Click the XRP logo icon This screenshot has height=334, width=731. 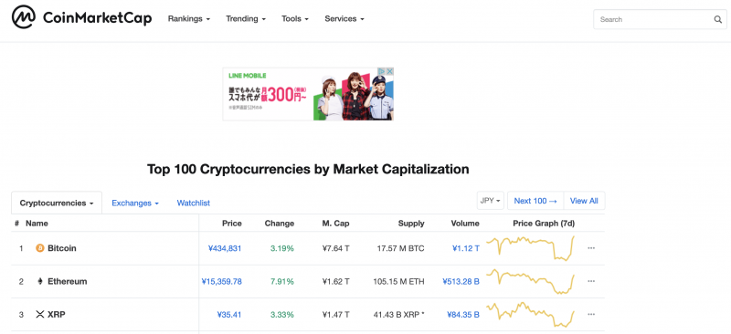coord(40,315)
